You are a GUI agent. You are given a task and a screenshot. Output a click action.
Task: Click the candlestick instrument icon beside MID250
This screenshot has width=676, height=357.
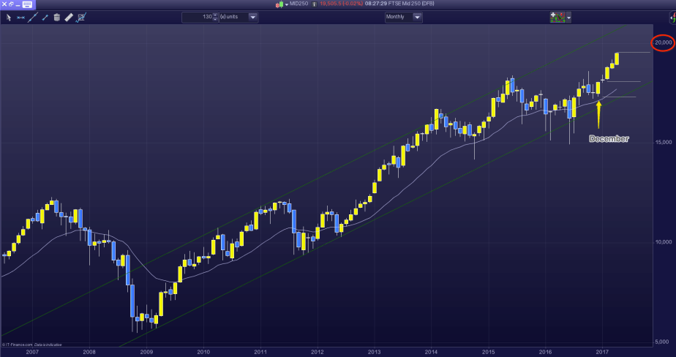point(279,4)
